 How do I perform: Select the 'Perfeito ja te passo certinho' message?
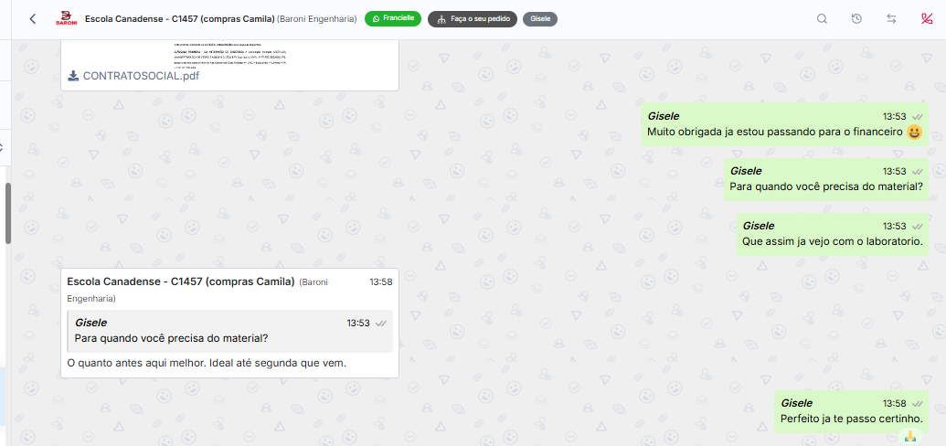pyautogui.click(x=851, y=411)
